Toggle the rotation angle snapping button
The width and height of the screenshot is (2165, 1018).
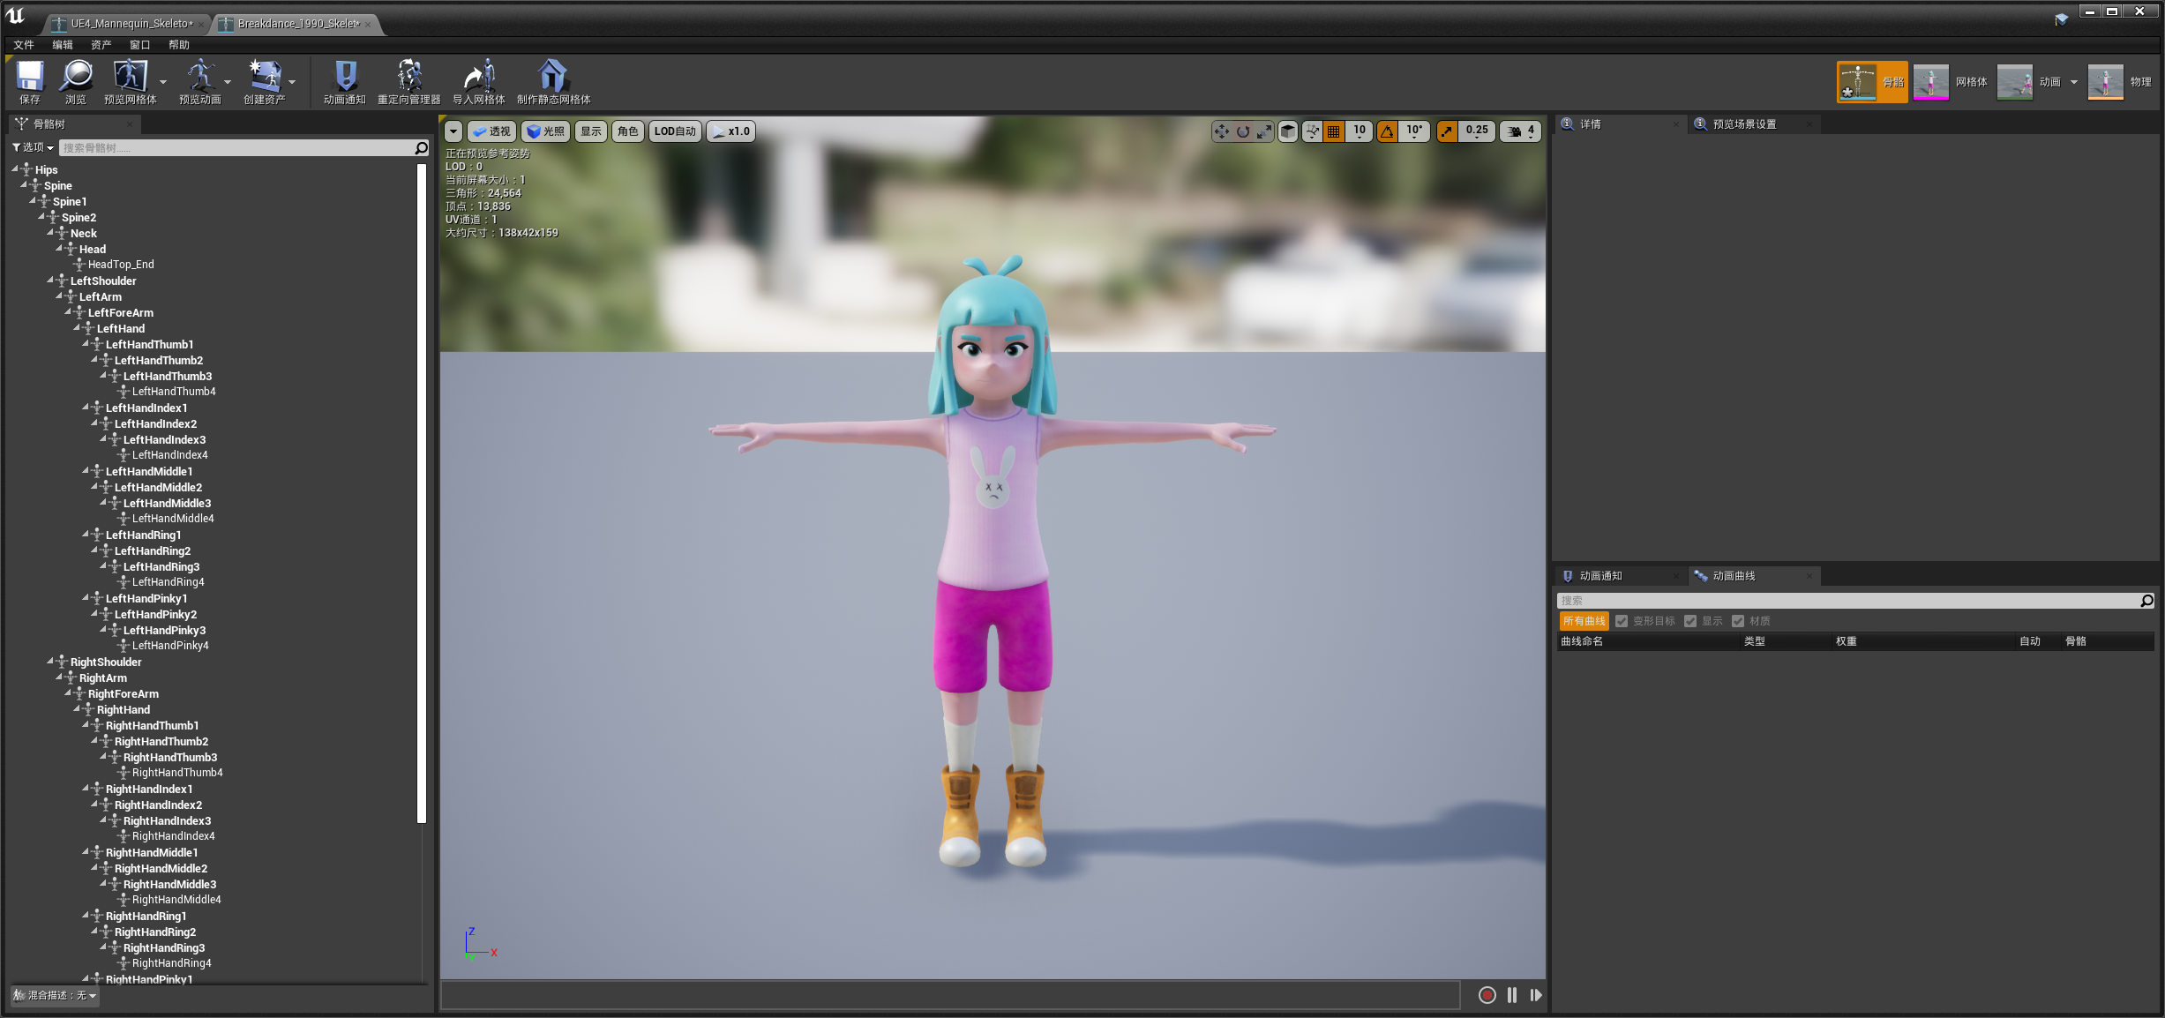click(1388, 131)
